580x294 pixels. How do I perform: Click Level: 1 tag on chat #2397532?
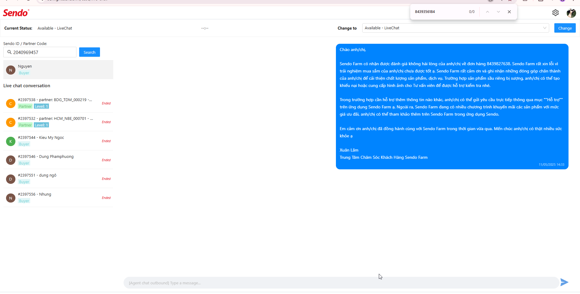(41, 125)
